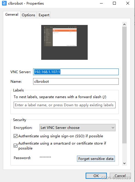The width and height of the screenshot is (135, 182).
Task: Click the Name field containing clbrobot
Action: (x=76, y=81)
